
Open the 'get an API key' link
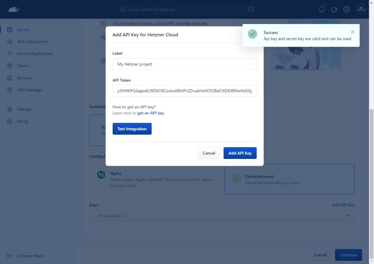pyautogui.click(x=150, y=113)
